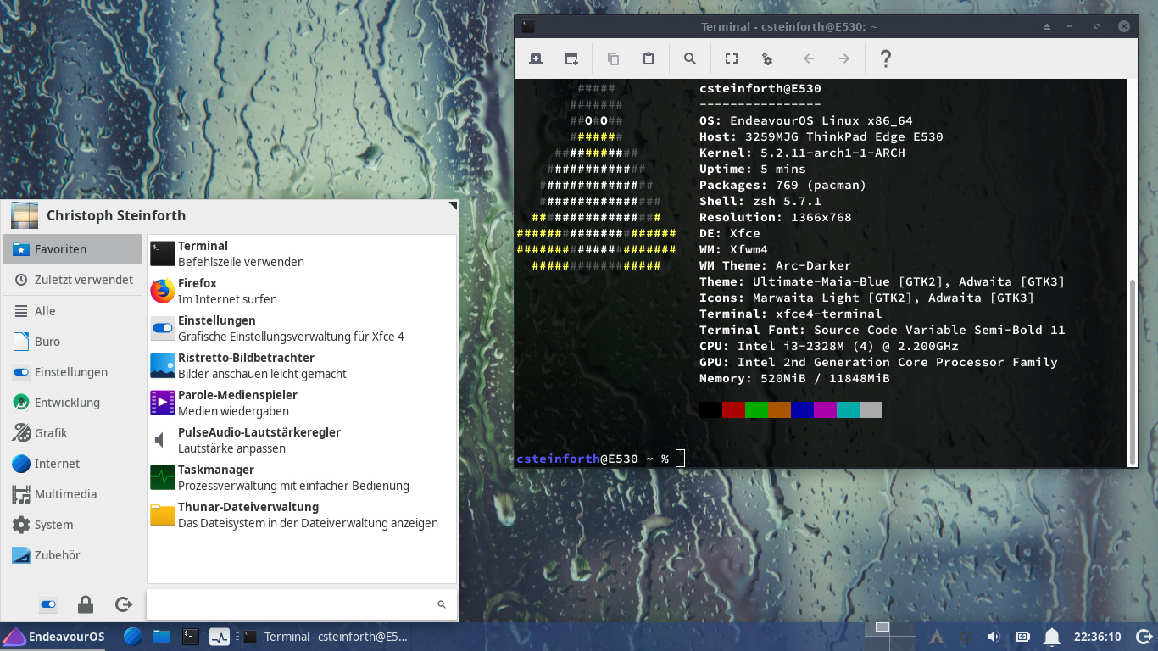Viewport: 1158px width, 651px height.
Task: Lock the screen via padlock icon
Action: coord(86,604)
